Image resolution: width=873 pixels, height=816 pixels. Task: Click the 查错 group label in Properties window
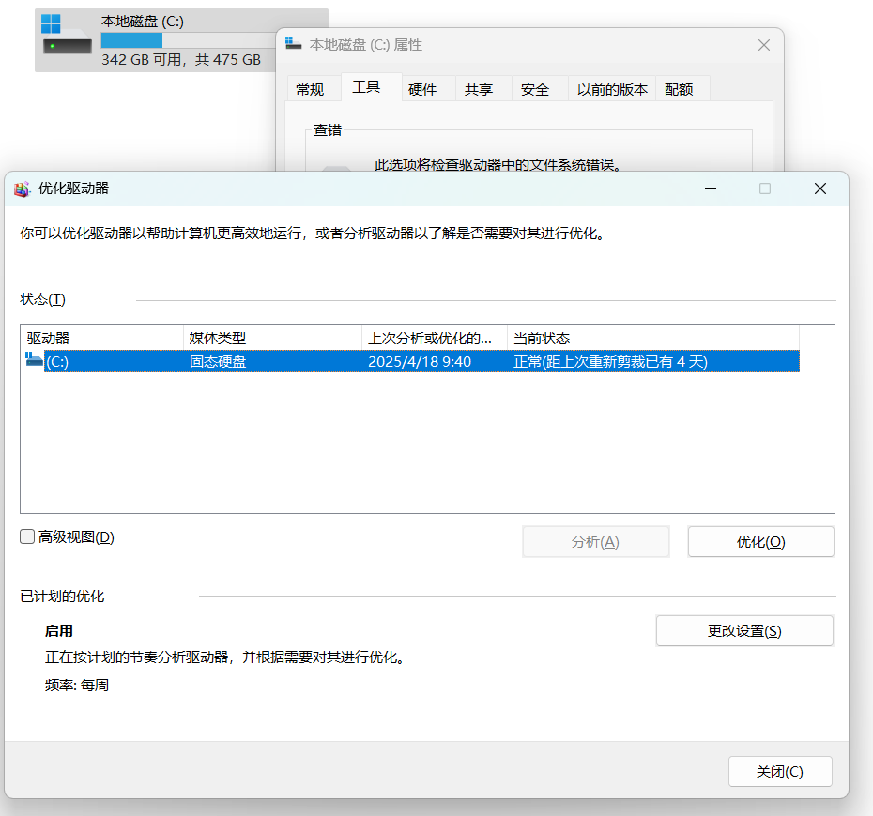point(328,130)
